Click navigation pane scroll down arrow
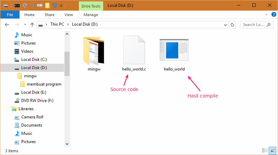Screen dimensions: 278x155 (67, 144)
